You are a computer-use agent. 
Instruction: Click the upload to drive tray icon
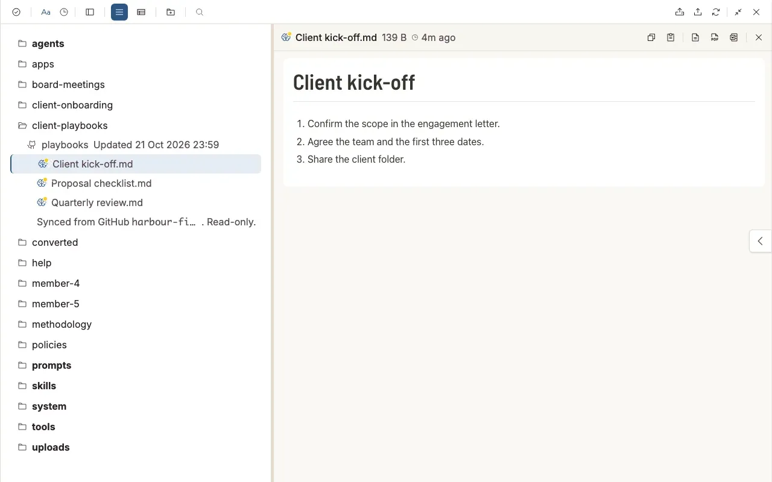pos(680,12)
